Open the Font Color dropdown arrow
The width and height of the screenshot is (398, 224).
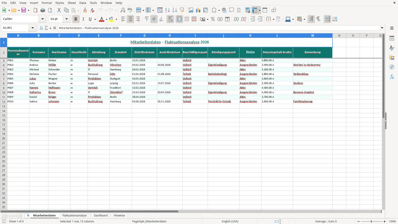coord(106,19)
